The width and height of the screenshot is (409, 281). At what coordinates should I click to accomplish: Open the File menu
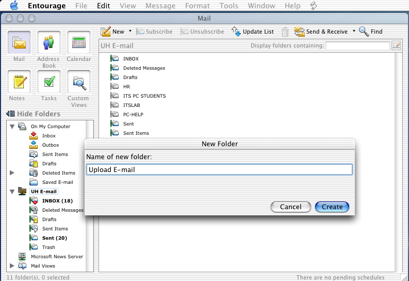tap(81, 6)
